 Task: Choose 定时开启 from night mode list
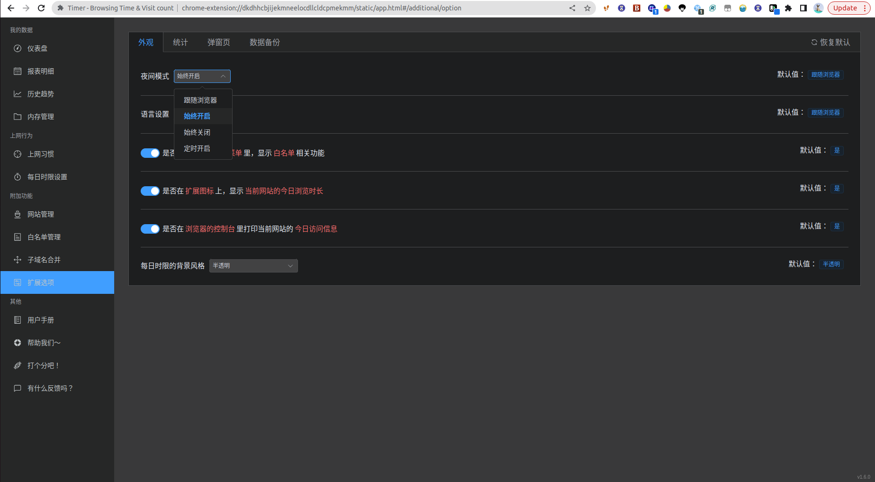tap(197, 148)
